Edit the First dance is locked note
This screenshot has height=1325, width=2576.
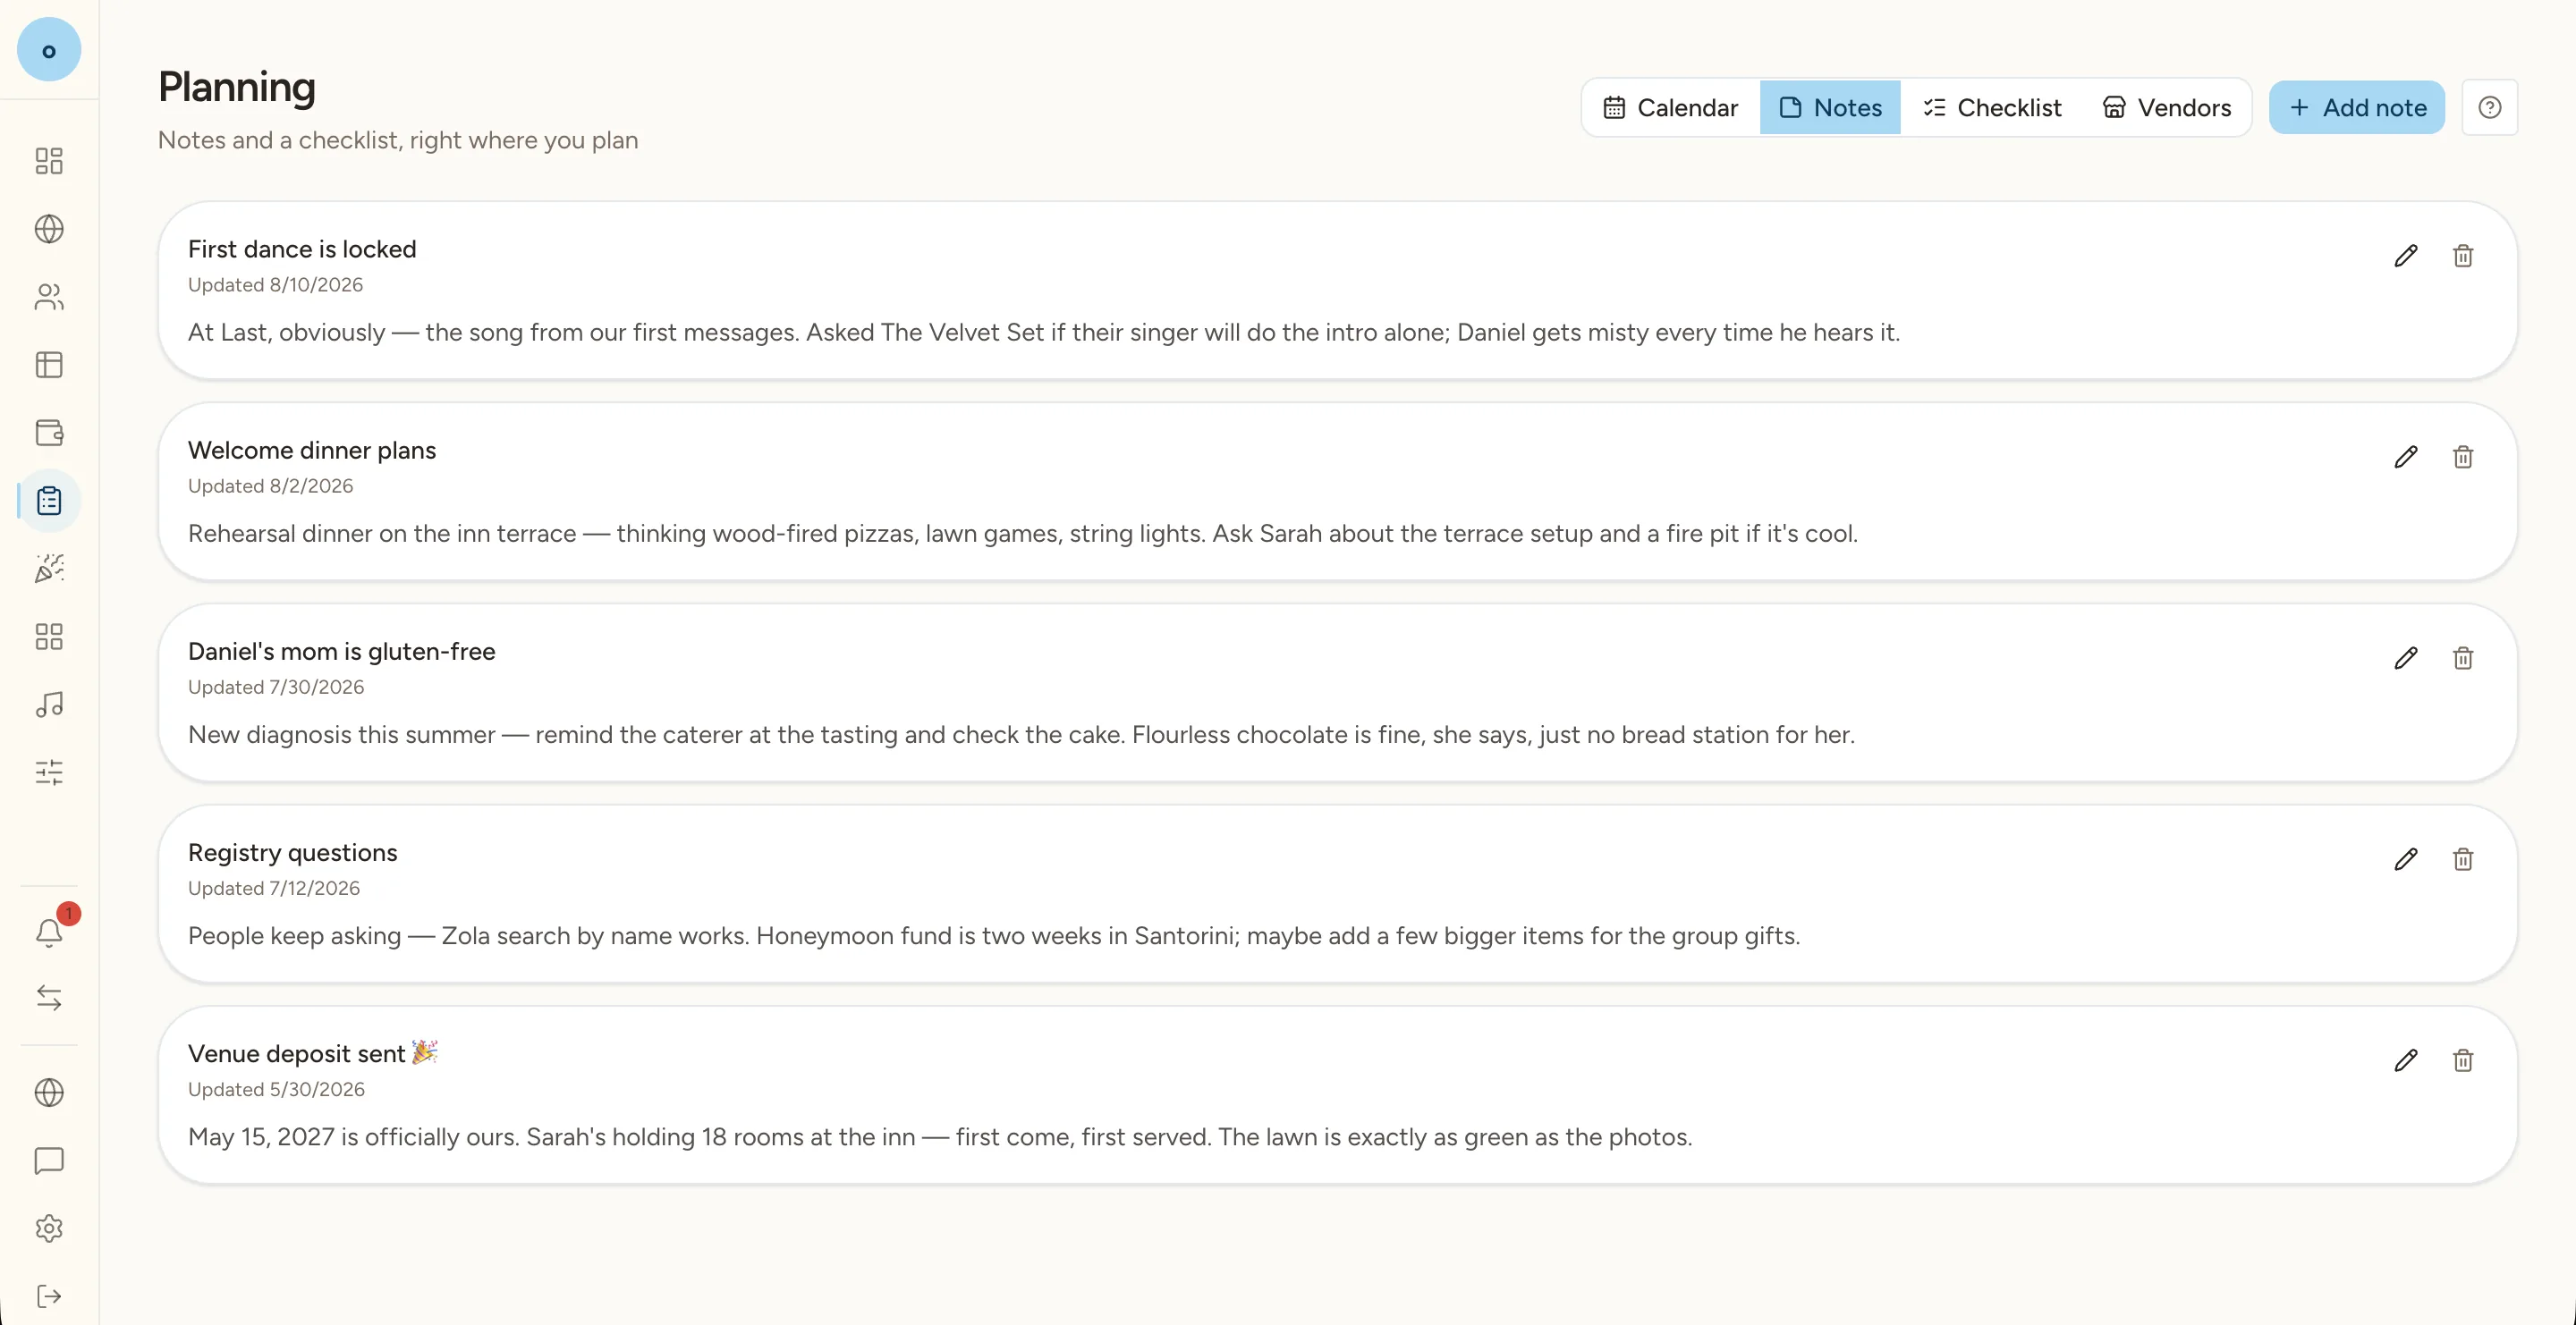[x=2406, y=256]
